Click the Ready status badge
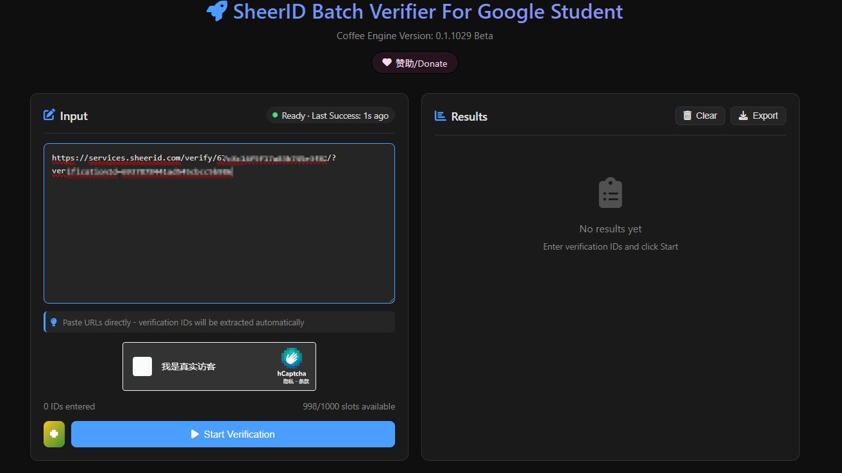Screen dimensions: 842x473 tap(330, 116)
